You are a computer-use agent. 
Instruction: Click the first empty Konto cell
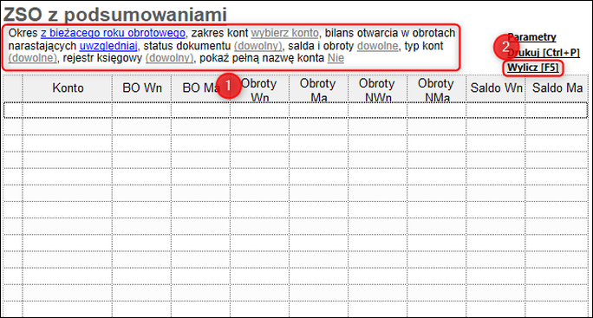pyautogui.click(x=68, y=110)
